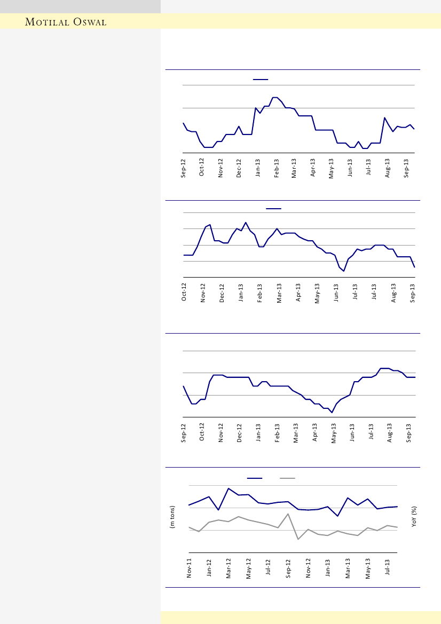Click Aug-13 label in the top chart
Image resolution: width=441 pixels, height=624 pixels.
pyautogui.click(x=387, y=167)
